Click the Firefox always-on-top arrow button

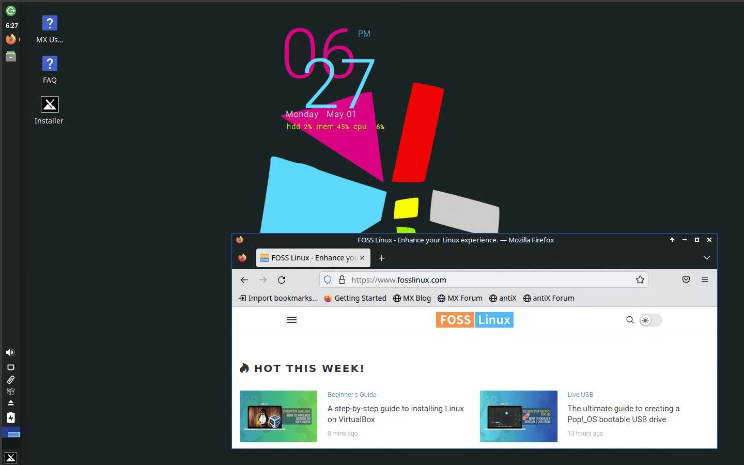pos(672,240)
